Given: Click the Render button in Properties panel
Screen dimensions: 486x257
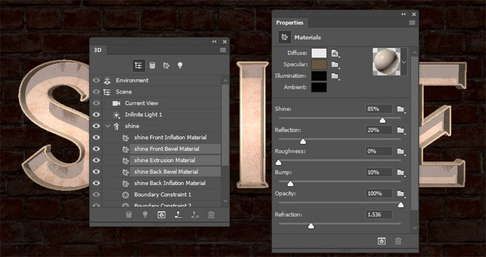Looking at the screenshot, I should pos(381,241).
